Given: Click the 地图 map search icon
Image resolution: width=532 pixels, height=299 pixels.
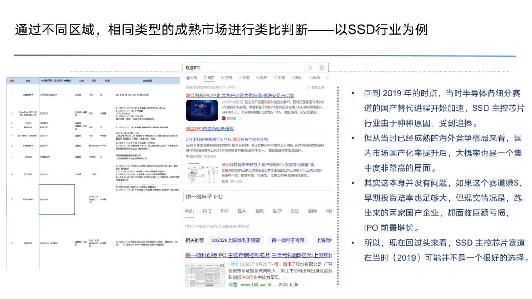Looking at the screenshot, I should click(314, 78).
